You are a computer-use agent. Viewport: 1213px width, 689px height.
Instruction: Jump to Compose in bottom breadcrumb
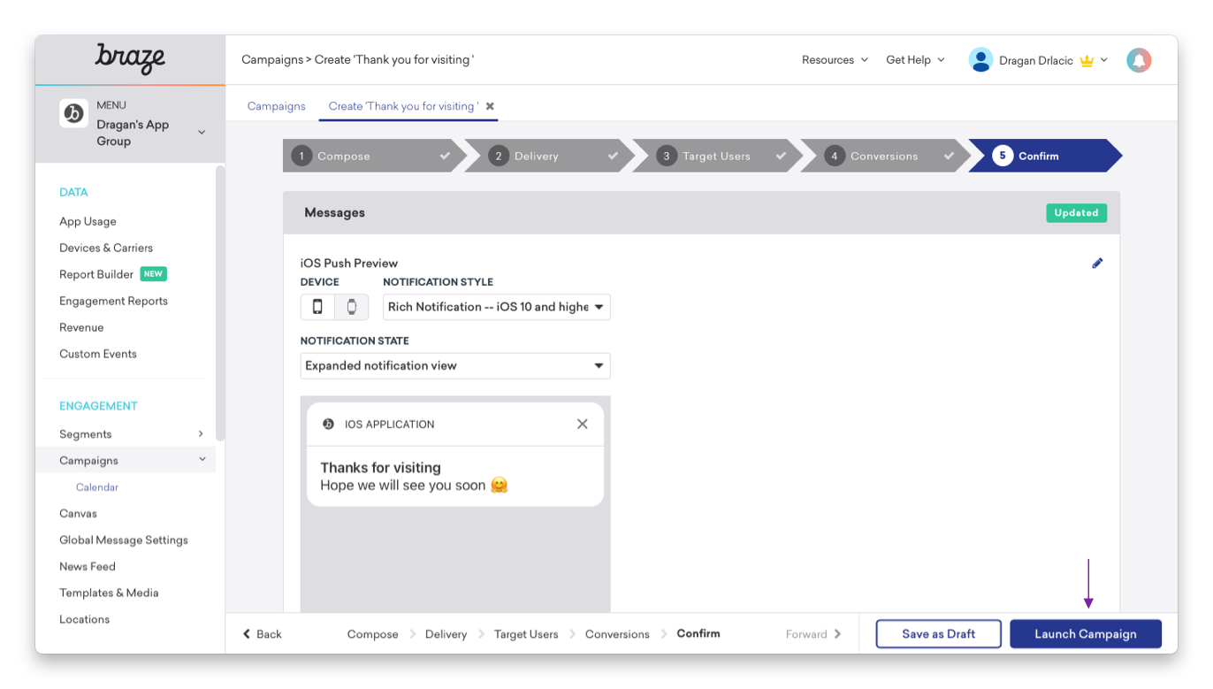pyautogui.click(x=372, y=634)
